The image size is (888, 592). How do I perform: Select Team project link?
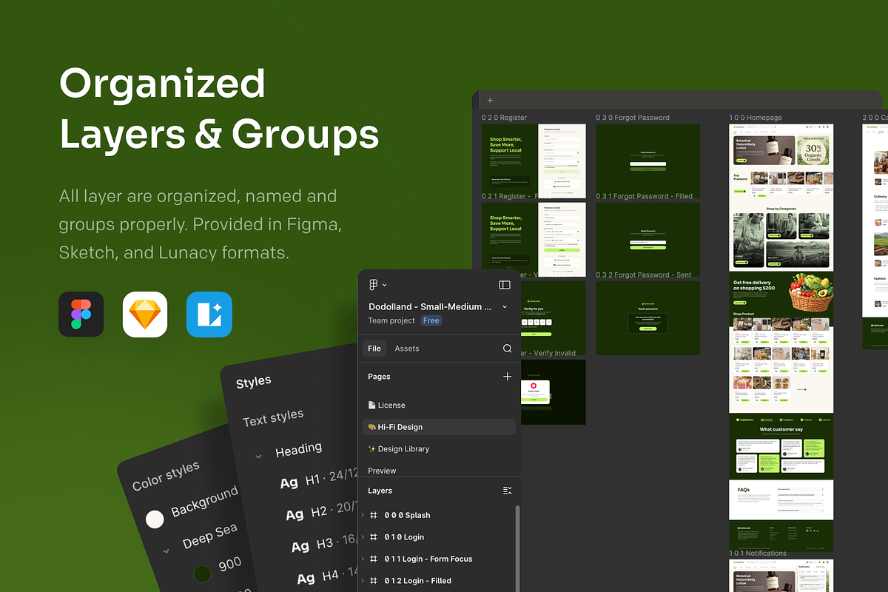click(x=391, y=320)
